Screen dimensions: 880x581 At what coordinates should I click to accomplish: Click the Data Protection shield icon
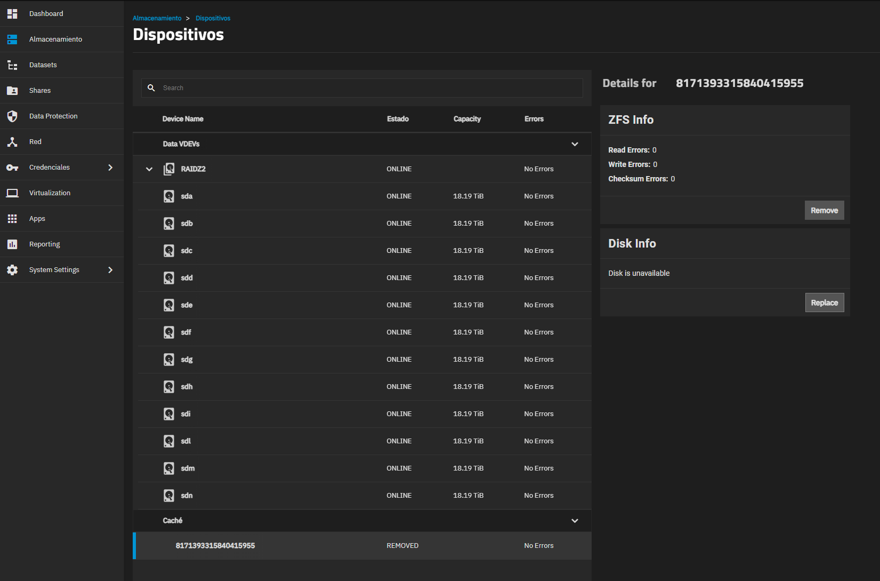coord(12,116)
